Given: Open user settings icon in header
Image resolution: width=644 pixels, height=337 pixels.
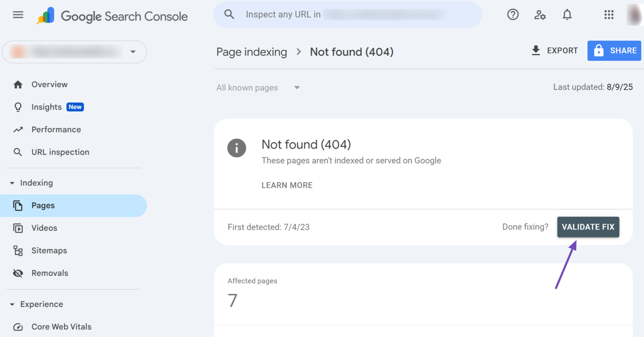Looking at the screenshot, I should [x=540, y=15].
